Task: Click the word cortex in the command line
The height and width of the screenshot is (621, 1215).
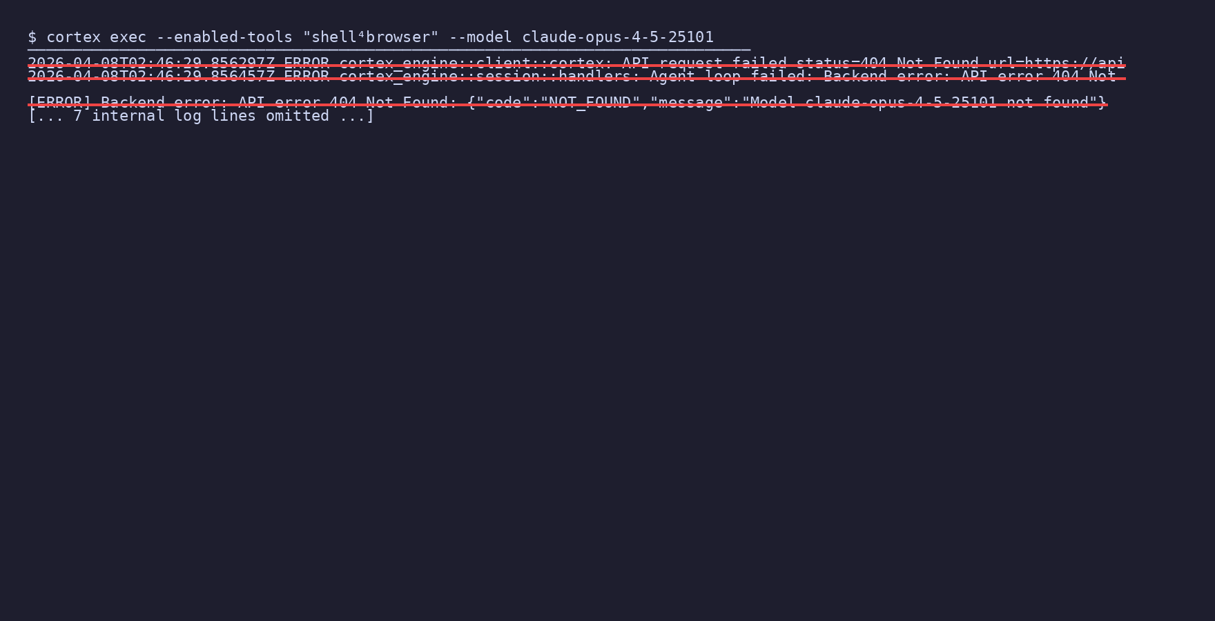Action: [73, 37]
